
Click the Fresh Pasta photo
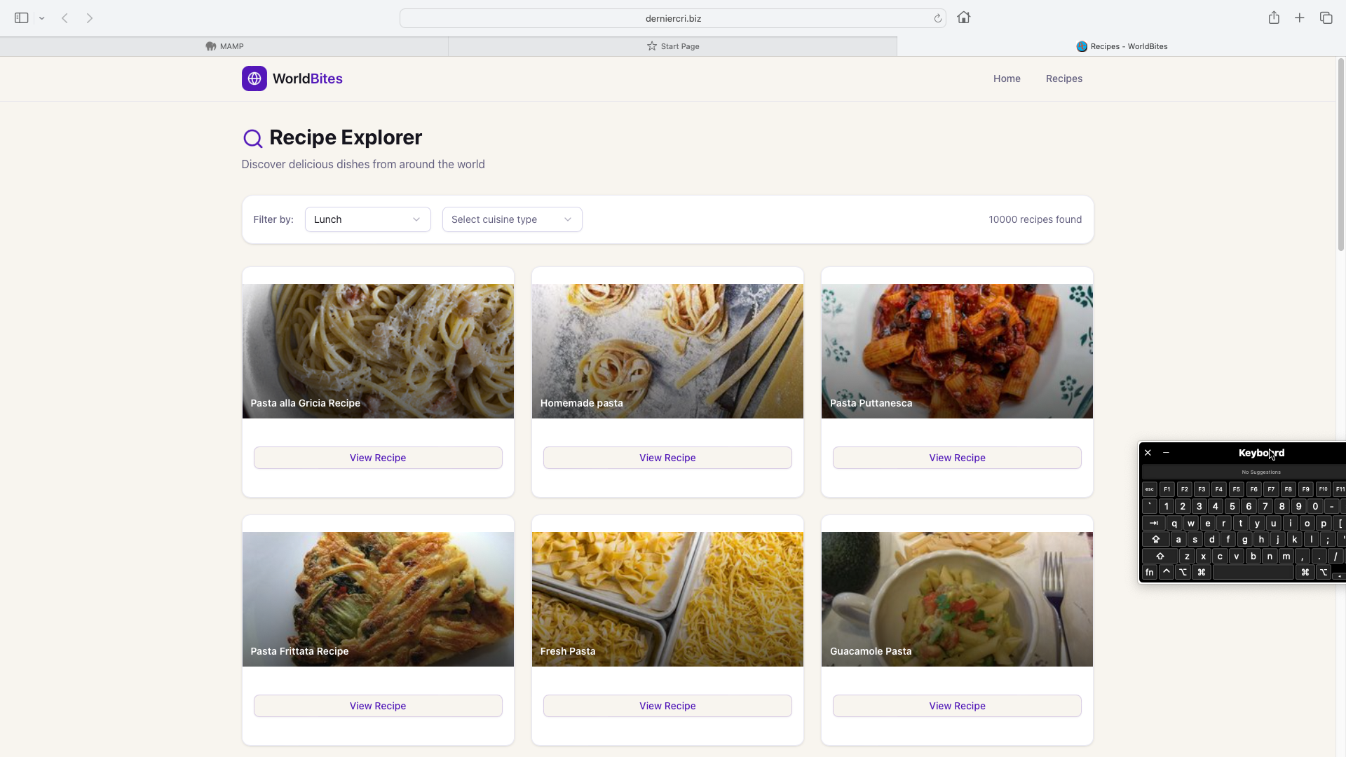coord(667,599)
